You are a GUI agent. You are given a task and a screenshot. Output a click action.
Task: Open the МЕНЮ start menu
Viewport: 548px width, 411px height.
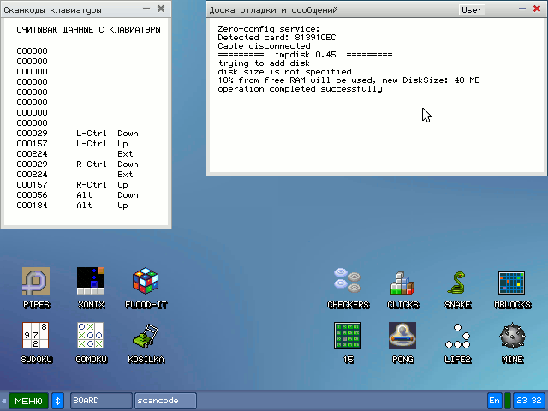pyautogui.click(x=28, y=401)
